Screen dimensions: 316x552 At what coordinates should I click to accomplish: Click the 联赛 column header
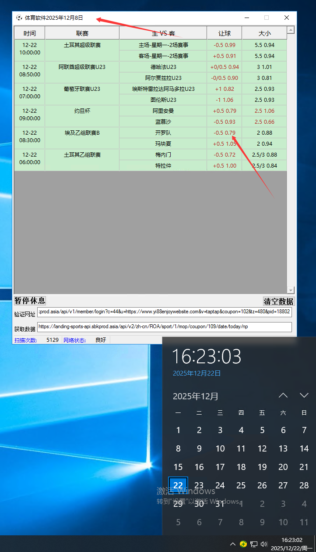(82, 33)
